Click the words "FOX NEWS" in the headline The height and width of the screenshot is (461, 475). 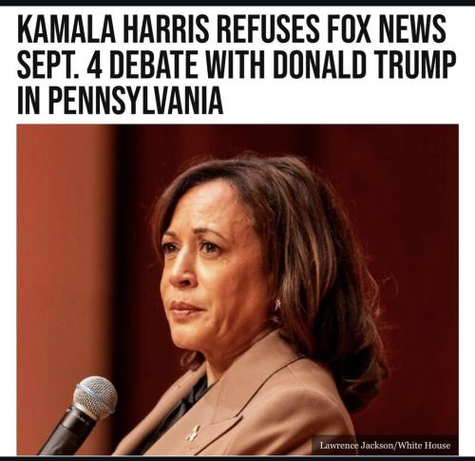click(x=387, y=29)
